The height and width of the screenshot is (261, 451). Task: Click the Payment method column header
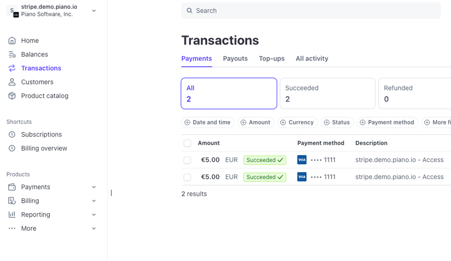coord(320,143)
